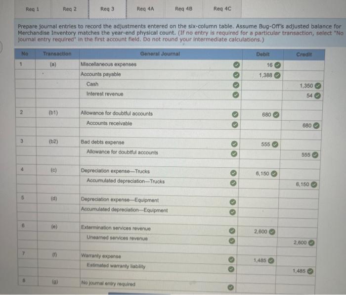Click the check icon next to credit 54
The height and width of the screenshot is (295, 346).
(317, 96)
